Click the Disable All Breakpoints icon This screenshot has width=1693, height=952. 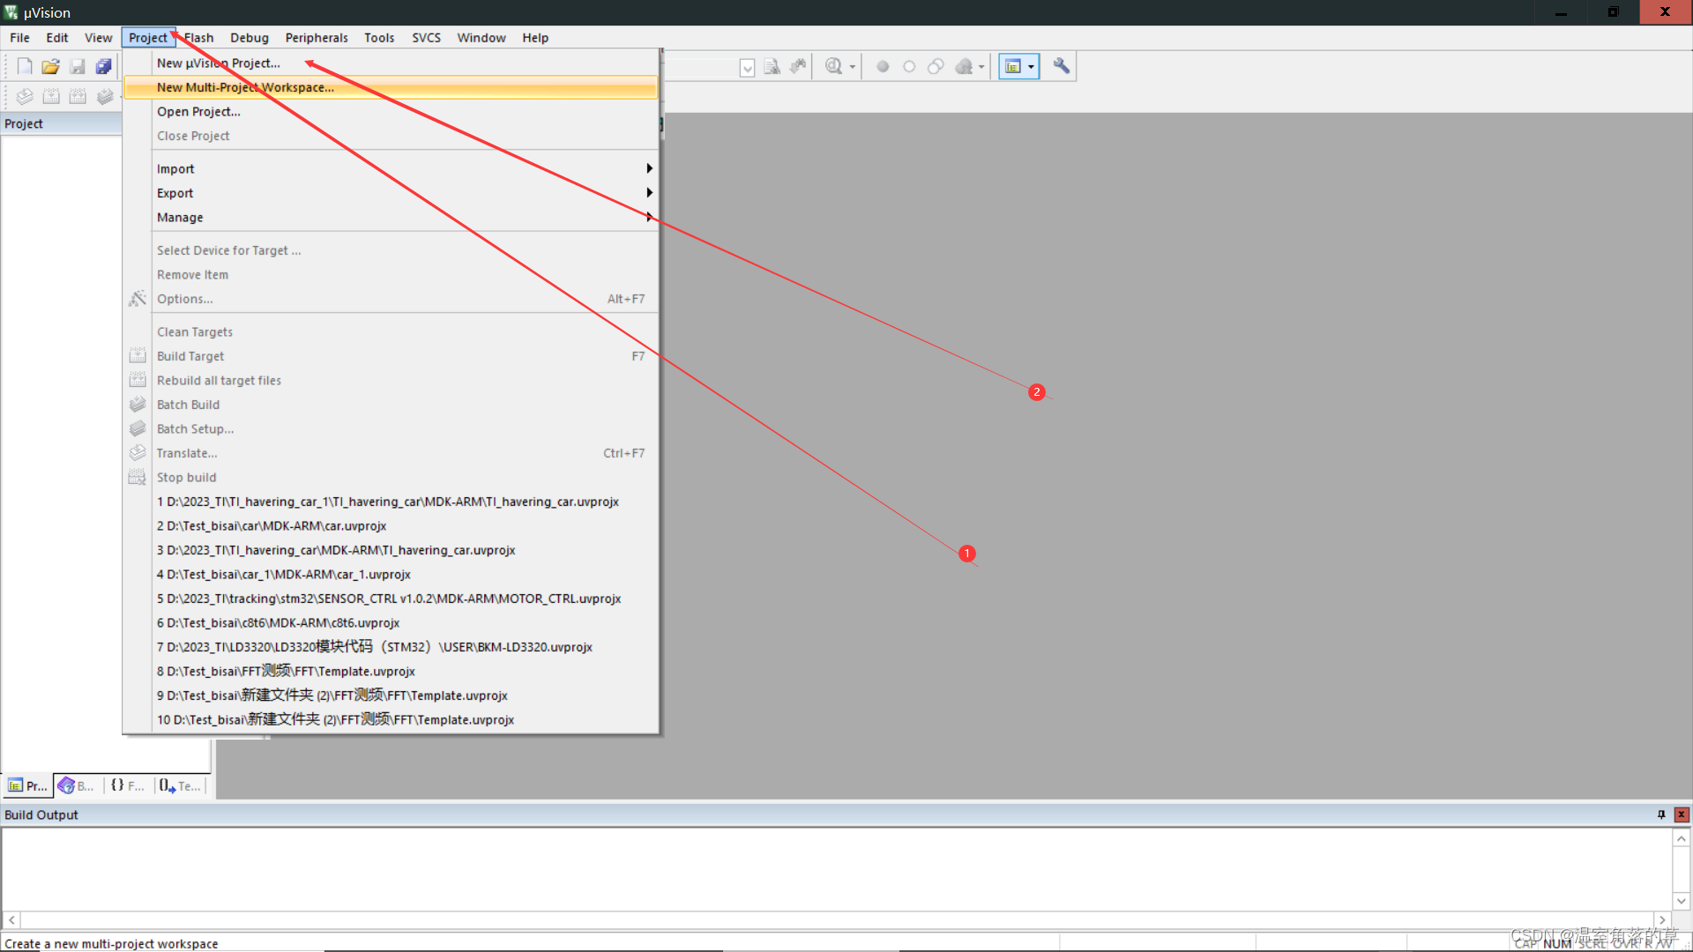coord(936,66)
